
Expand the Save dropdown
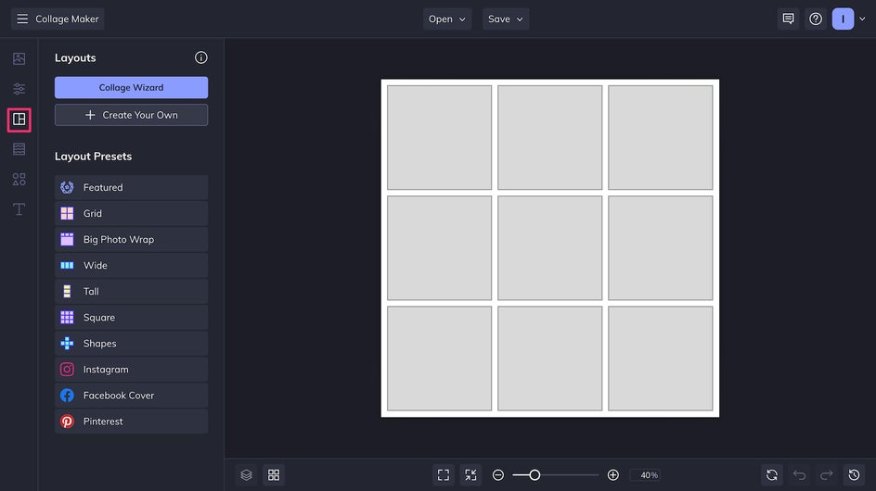(x=506, y=19)
